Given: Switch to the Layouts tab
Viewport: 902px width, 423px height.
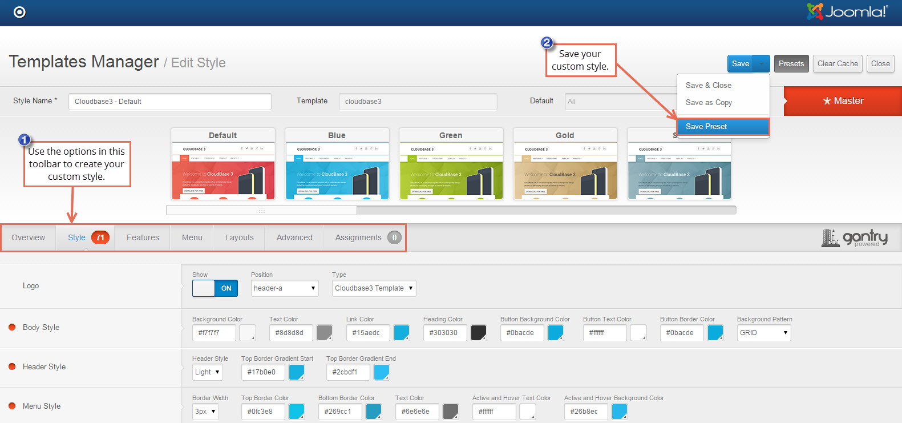Looking at the screenshot, I should [x=240, y=237].
